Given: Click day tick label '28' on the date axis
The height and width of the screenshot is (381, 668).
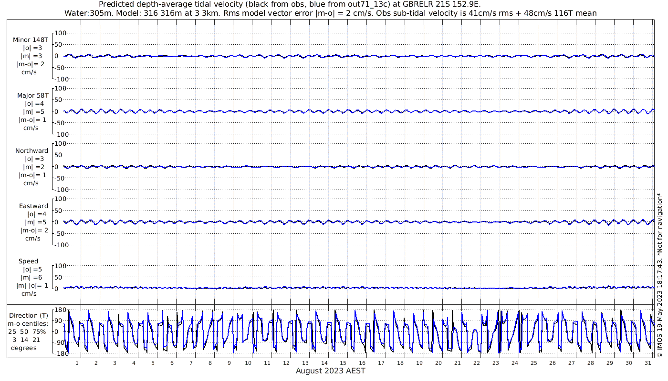Looking at the screenshot, I should pos(591,363).
